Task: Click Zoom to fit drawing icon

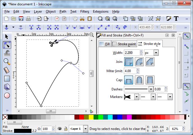Action: 108,19
